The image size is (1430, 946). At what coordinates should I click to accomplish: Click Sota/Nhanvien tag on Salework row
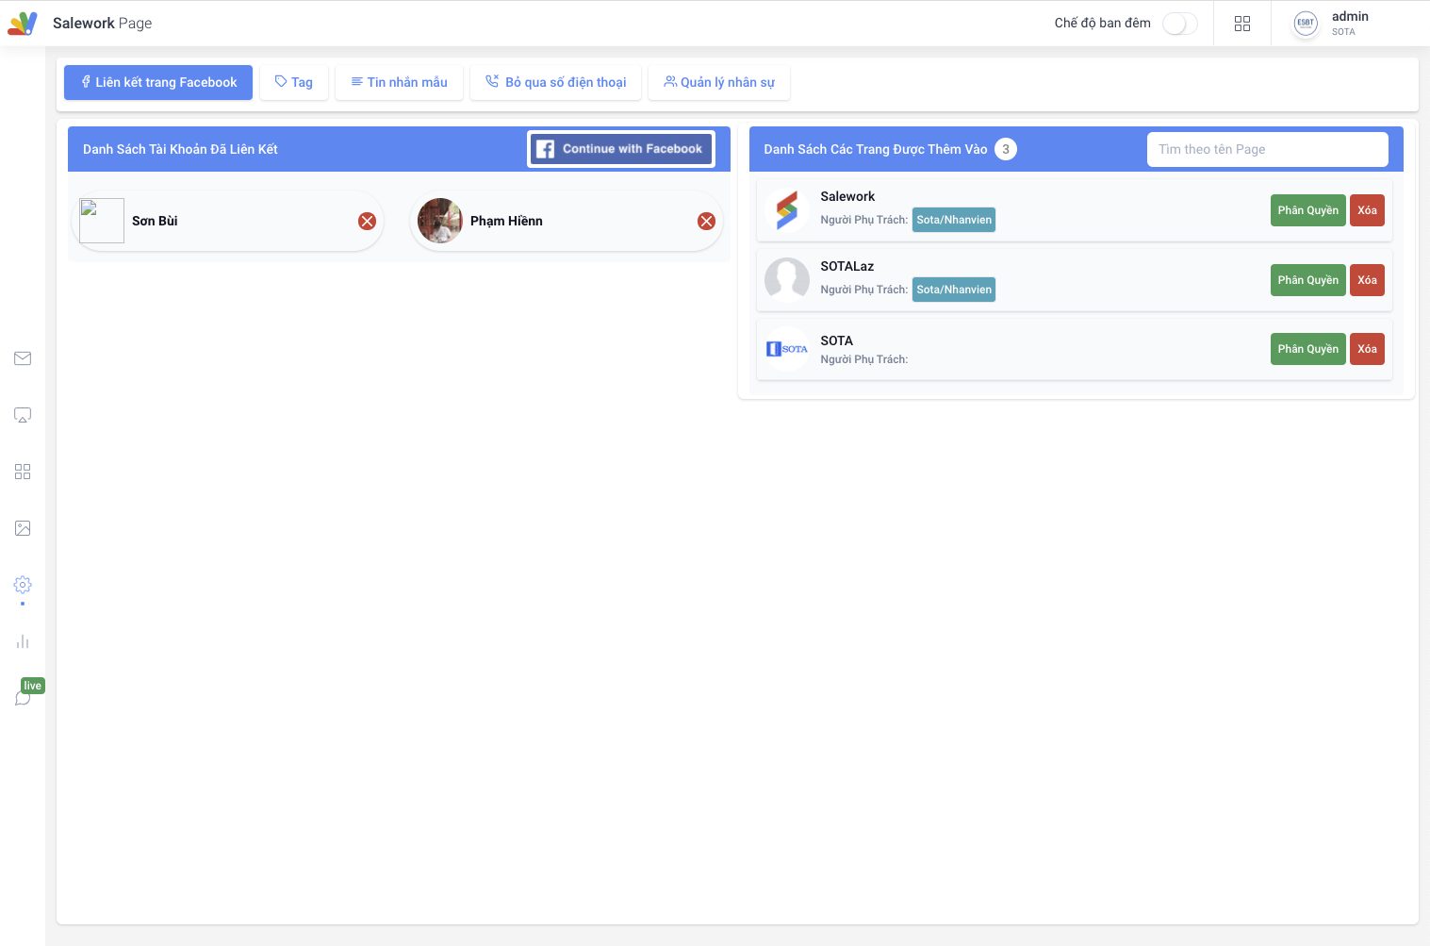[954, 220]
